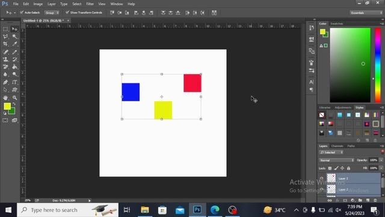Viewport: 385px width, 217px height.
Task: Select the Eyedropper tool
Action: coord(14,44)
